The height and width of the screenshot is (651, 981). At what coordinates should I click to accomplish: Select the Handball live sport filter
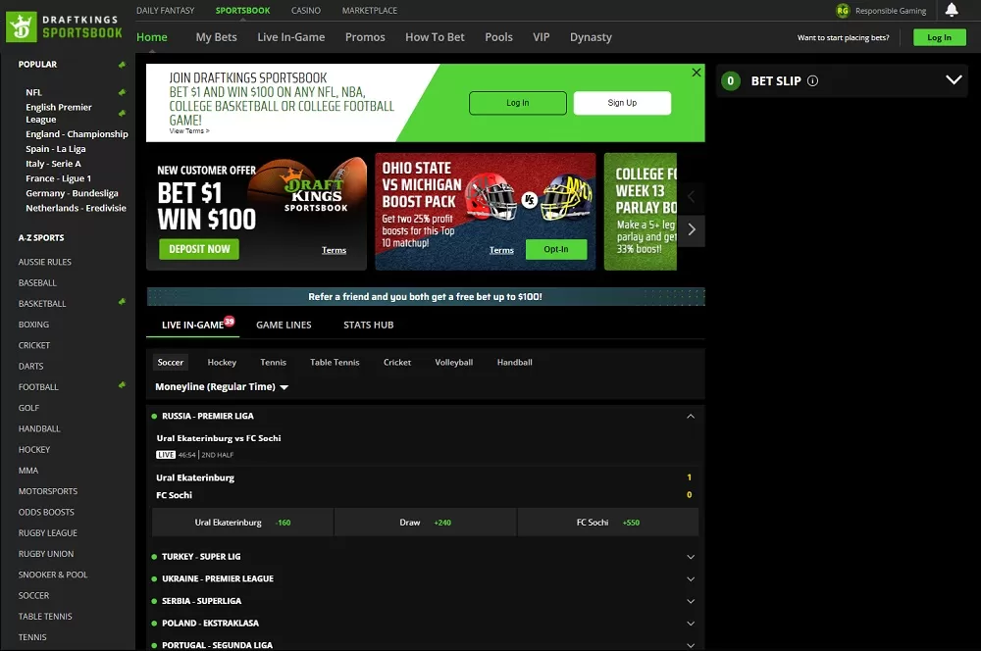(x=514, y=362)
